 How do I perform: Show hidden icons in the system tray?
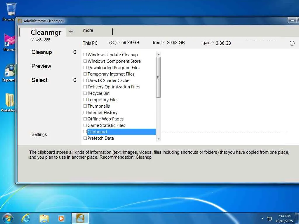click(x=263, y=218)
